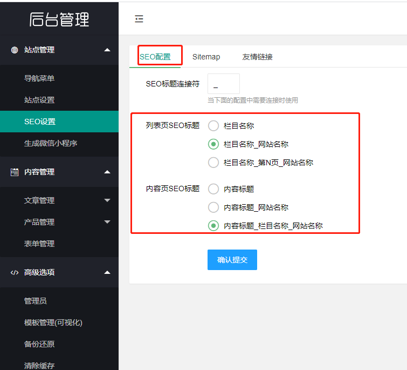Switch to the SEO配置 tab

(x=155, y=57)
